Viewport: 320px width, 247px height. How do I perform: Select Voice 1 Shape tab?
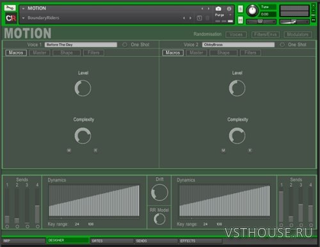click(x=67, y=52)
